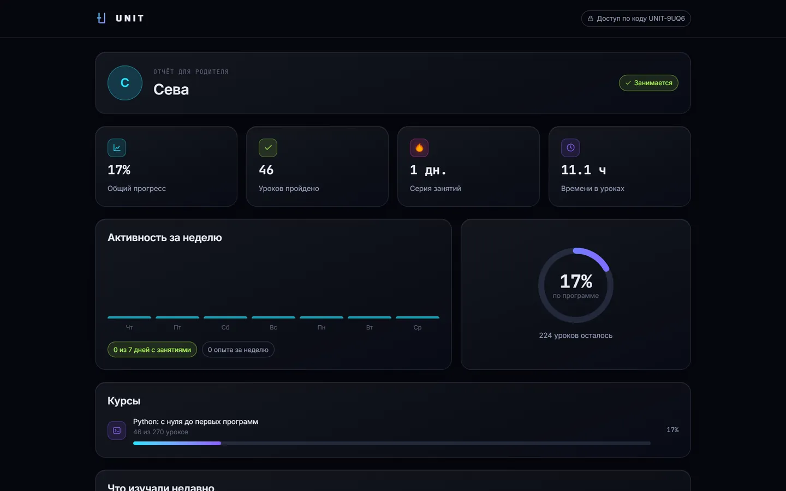Click the checkmark icon above 46 lessons

268,148
